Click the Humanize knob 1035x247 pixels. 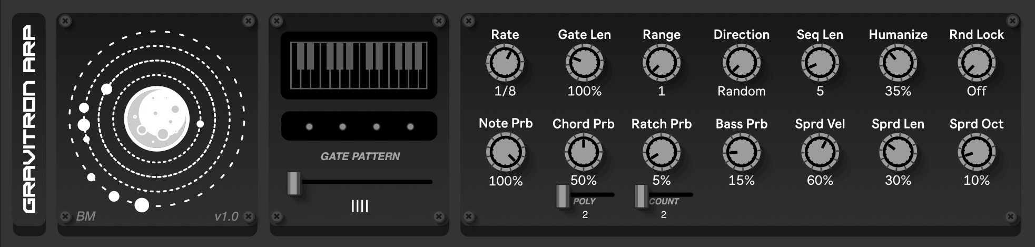pos(898,63)
